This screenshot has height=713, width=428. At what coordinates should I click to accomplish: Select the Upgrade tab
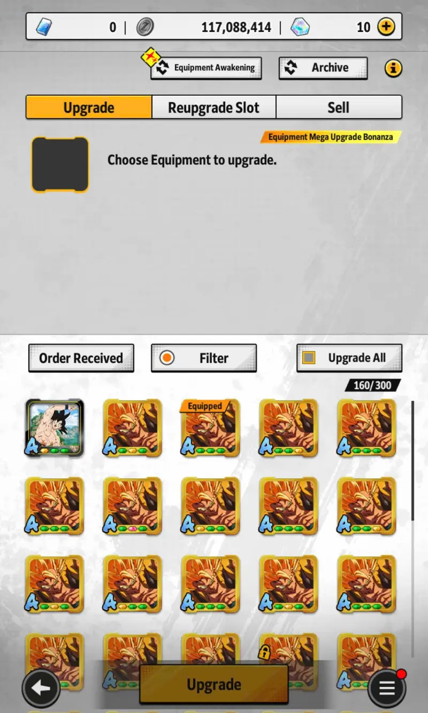pos(89,108)
